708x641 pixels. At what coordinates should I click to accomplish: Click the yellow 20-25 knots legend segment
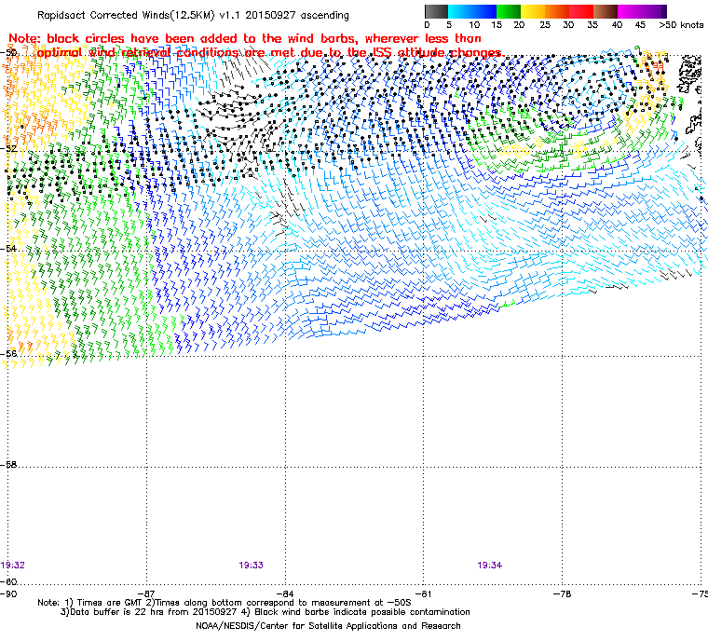click(533, 11)
